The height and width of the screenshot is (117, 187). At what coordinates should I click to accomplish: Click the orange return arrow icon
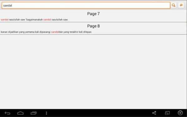click(x=181, y=5)
